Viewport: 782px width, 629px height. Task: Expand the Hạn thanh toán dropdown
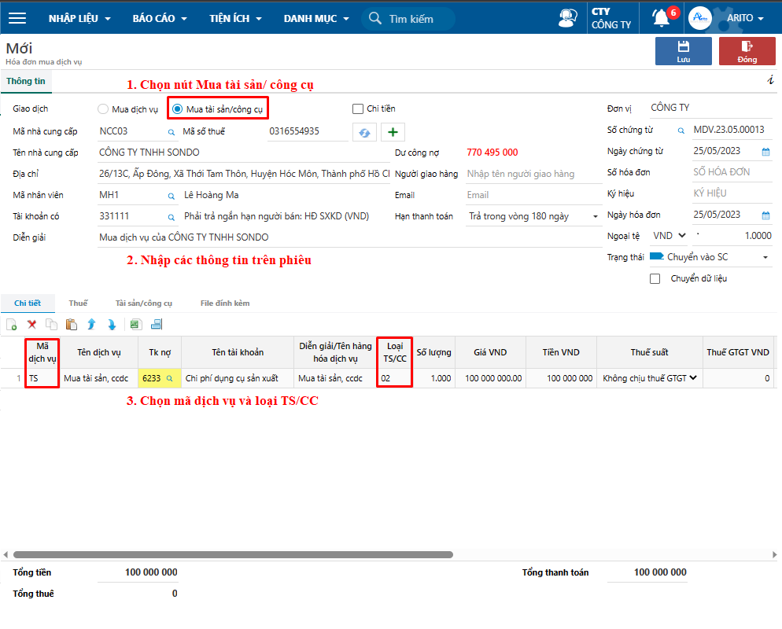tap(595, 216)
